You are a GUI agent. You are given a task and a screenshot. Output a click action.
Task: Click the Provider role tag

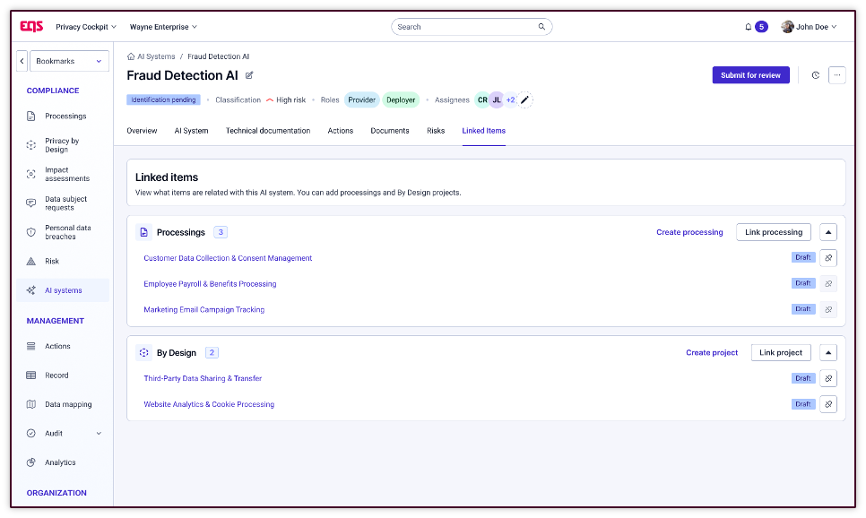362,100
